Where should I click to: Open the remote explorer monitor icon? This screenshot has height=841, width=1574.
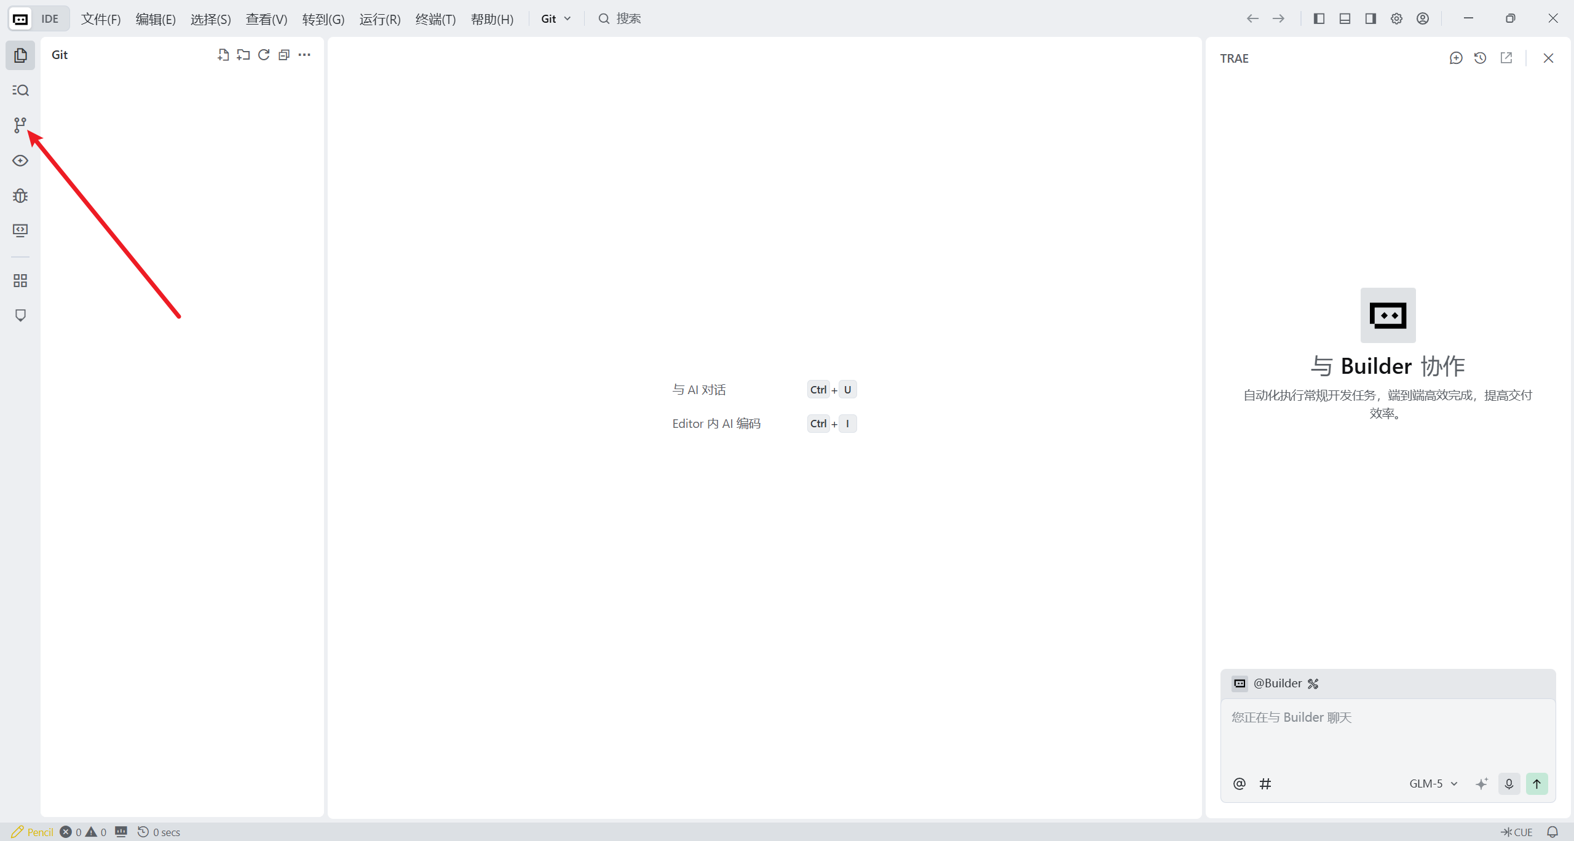(x=20, y=231)
